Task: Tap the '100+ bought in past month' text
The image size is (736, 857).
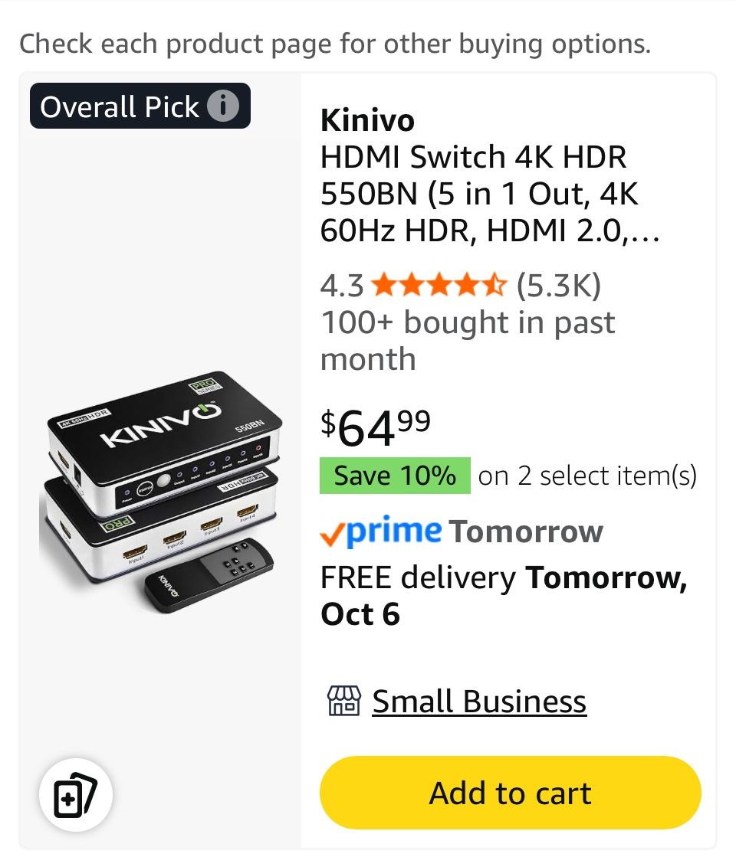Action: [x=467, y=340]
